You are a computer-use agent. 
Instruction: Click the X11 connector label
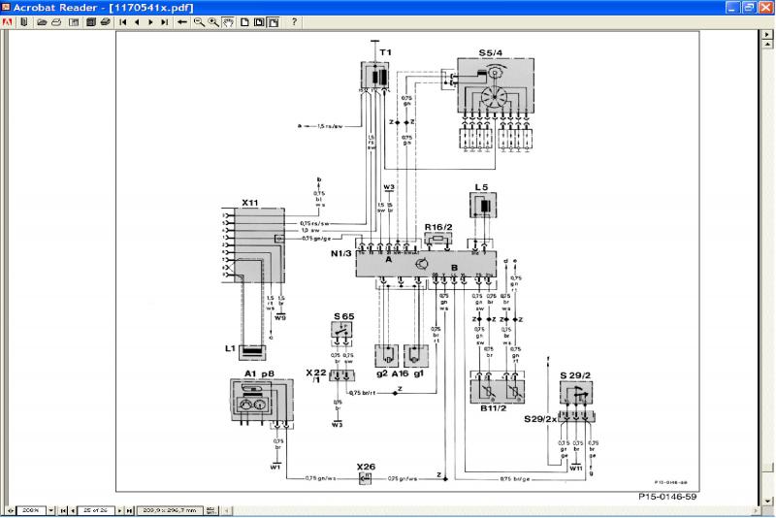250,203
